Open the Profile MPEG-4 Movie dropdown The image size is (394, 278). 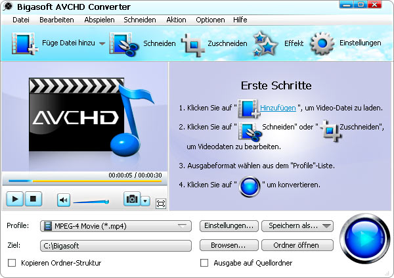click(x=116, y=226)
